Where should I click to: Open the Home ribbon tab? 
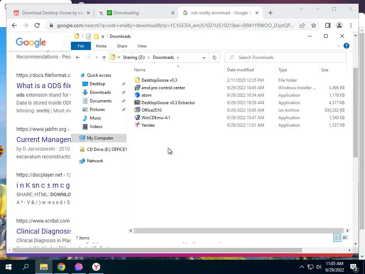coord(101,46)
